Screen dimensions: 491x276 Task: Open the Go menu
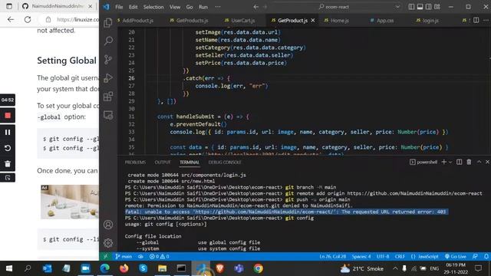pyautogui.click(x=189, y=7)
